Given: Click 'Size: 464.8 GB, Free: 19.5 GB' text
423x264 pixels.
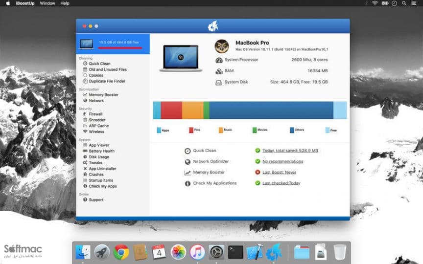Looking at the screenshot, I should [299, 82].
